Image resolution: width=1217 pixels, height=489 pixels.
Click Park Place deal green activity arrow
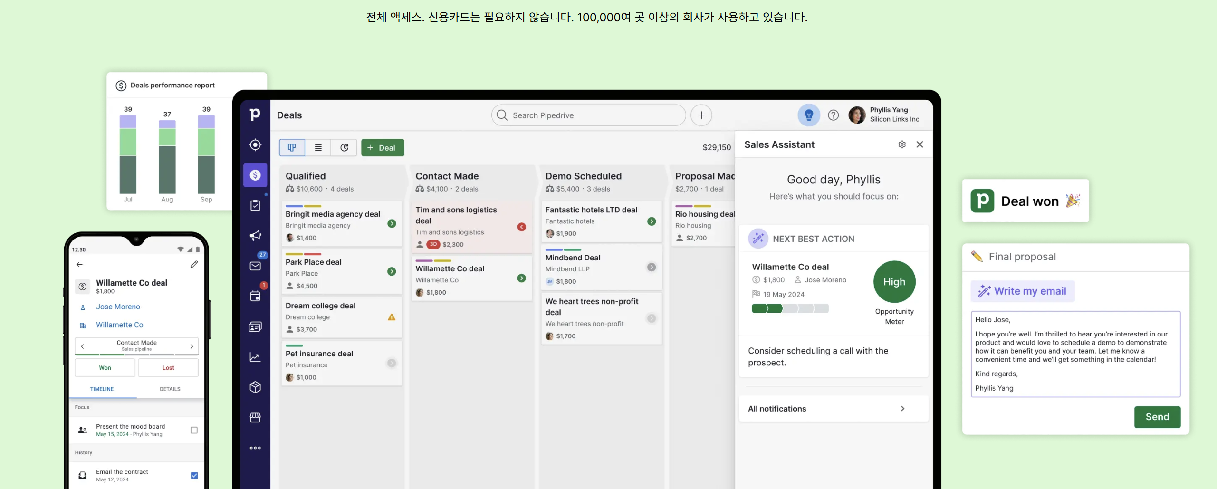click(x=392, y=271)
